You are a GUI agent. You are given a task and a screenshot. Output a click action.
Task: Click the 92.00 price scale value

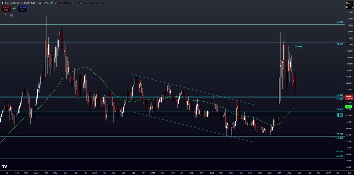coord(349,77)
